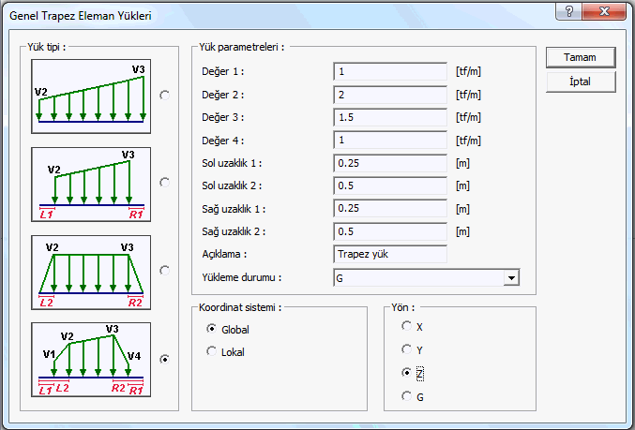Click the Değer 2 input field

[x=390, y=95]
